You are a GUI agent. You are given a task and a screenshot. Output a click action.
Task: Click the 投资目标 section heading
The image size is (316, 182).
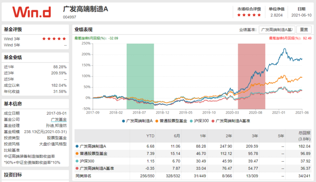(x=13, y=175)
